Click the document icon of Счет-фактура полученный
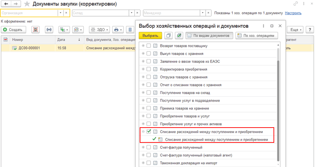The width and height of the screenshot is (315, 167). click(x=155, y=147)
